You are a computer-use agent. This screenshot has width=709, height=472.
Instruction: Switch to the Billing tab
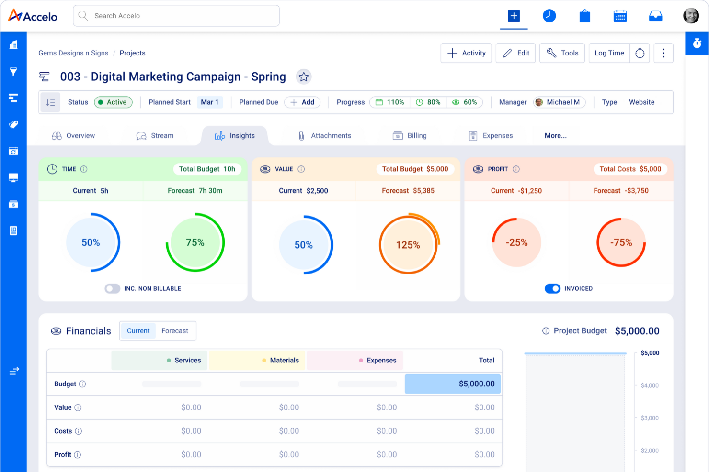410,136
